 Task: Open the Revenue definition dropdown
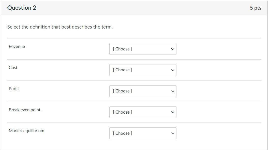point(143,49)
